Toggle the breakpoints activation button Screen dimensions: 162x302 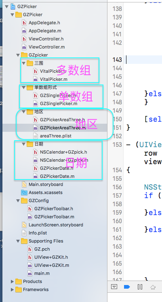click(x=127, y=287)
